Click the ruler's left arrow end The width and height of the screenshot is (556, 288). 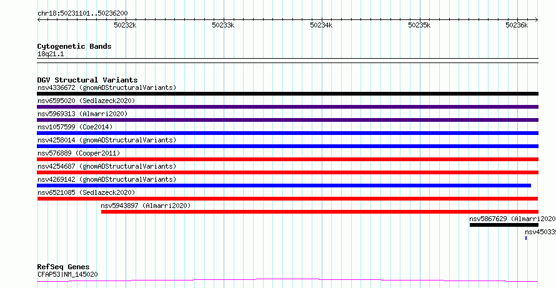pos(39,20)
